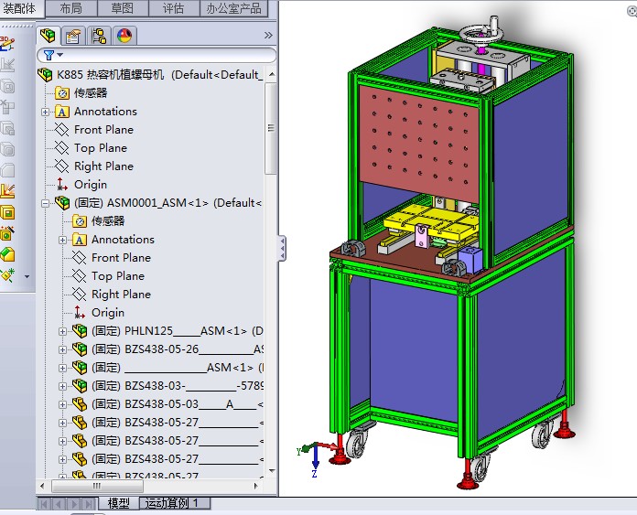This screenshot has width=637, height=515.
Task: Click the yellow box with wand icon
Action: 7,233
